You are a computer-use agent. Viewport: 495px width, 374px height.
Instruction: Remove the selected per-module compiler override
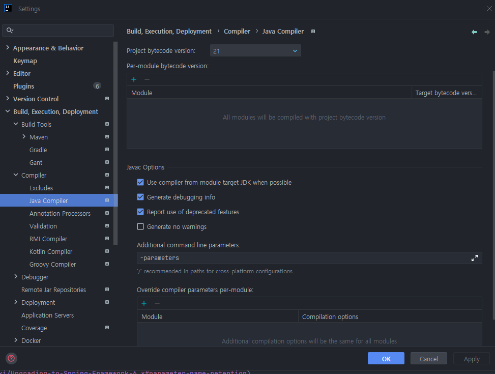[x=157, y=303]
